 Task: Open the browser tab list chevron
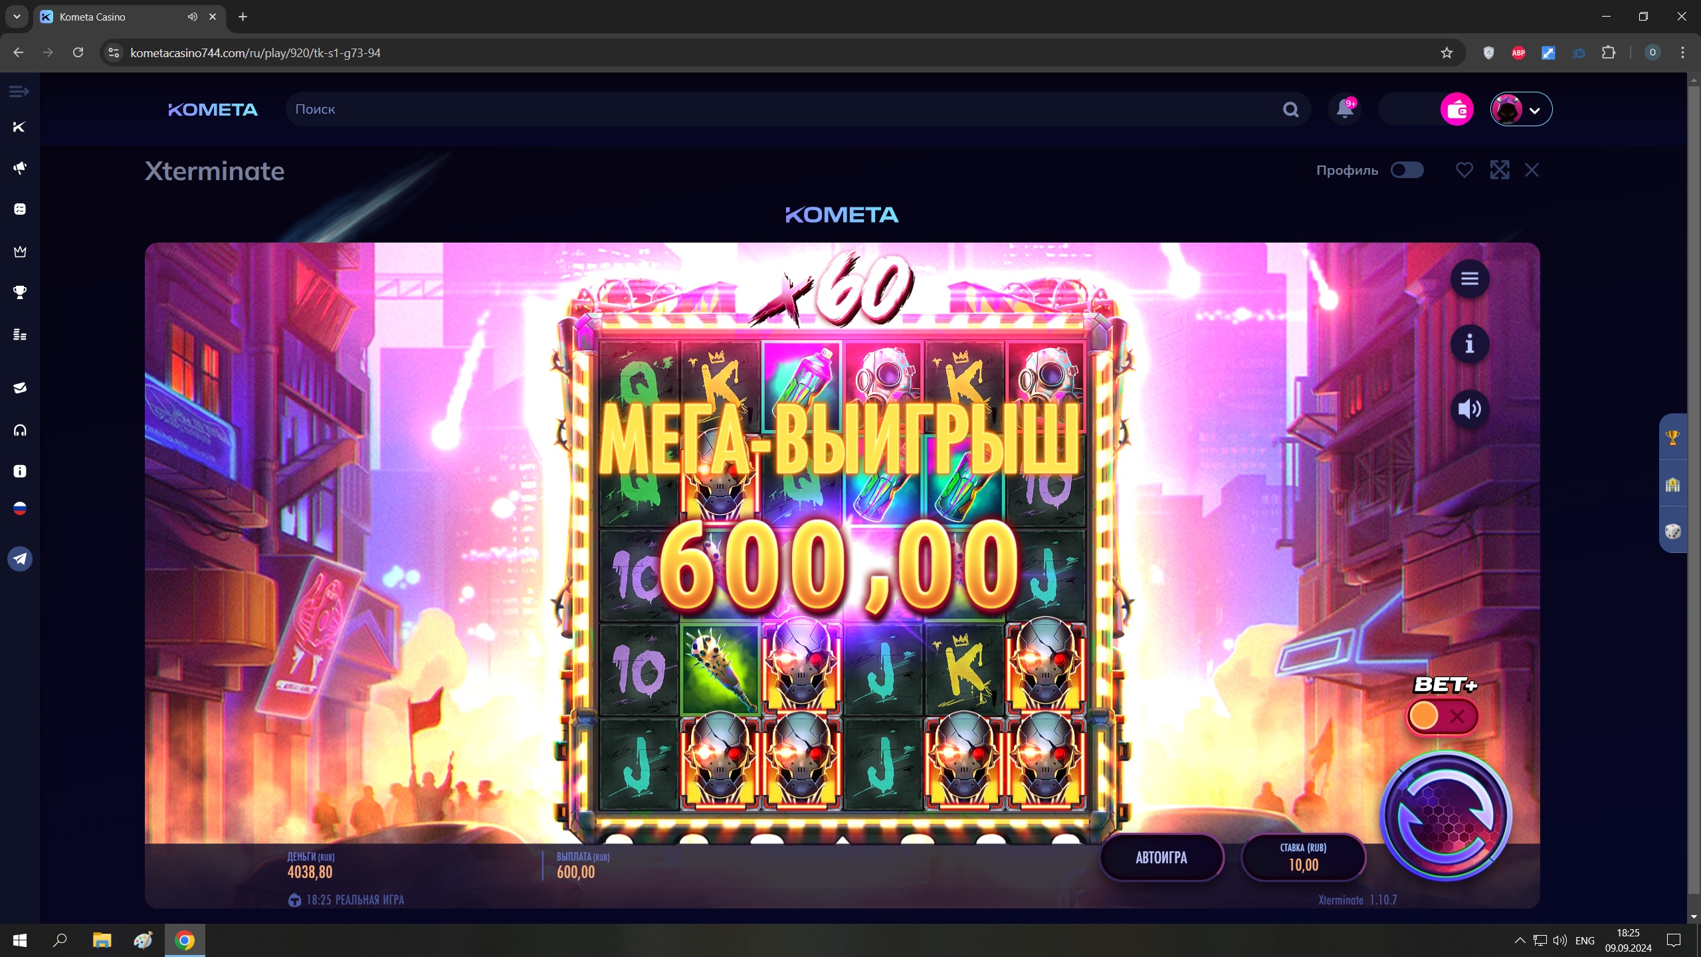[x=17, y=17]
